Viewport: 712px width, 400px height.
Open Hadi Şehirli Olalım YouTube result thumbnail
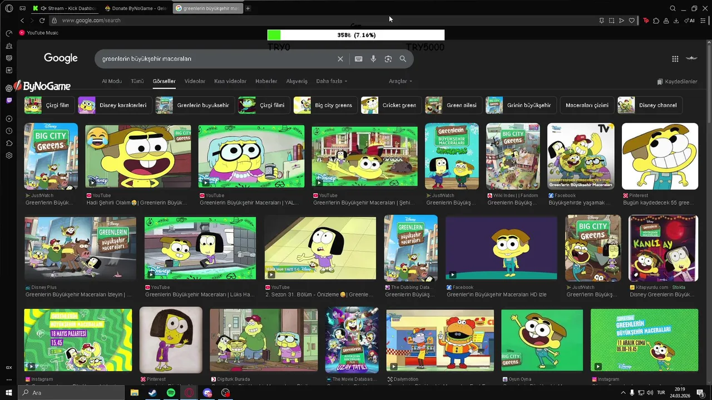point(138,156)
